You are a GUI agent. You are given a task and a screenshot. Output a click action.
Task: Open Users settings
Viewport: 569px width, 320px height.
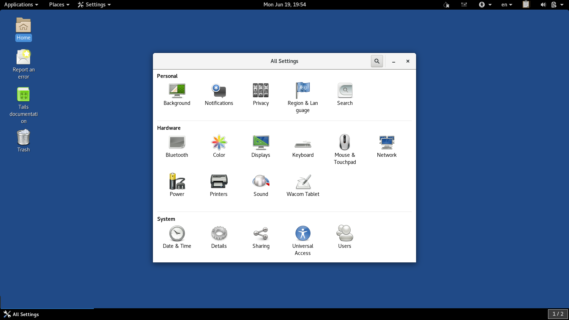click(x=345, y=237)
